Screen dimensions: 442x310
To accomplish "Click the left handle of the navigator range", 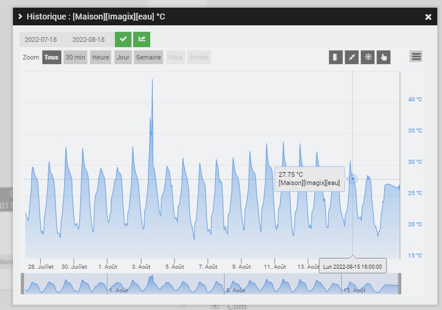I will (22, 283).
